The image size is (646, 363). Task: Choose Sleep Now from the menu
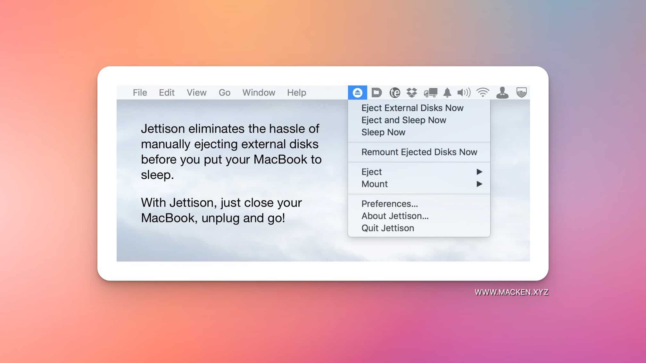coord(419,132)
